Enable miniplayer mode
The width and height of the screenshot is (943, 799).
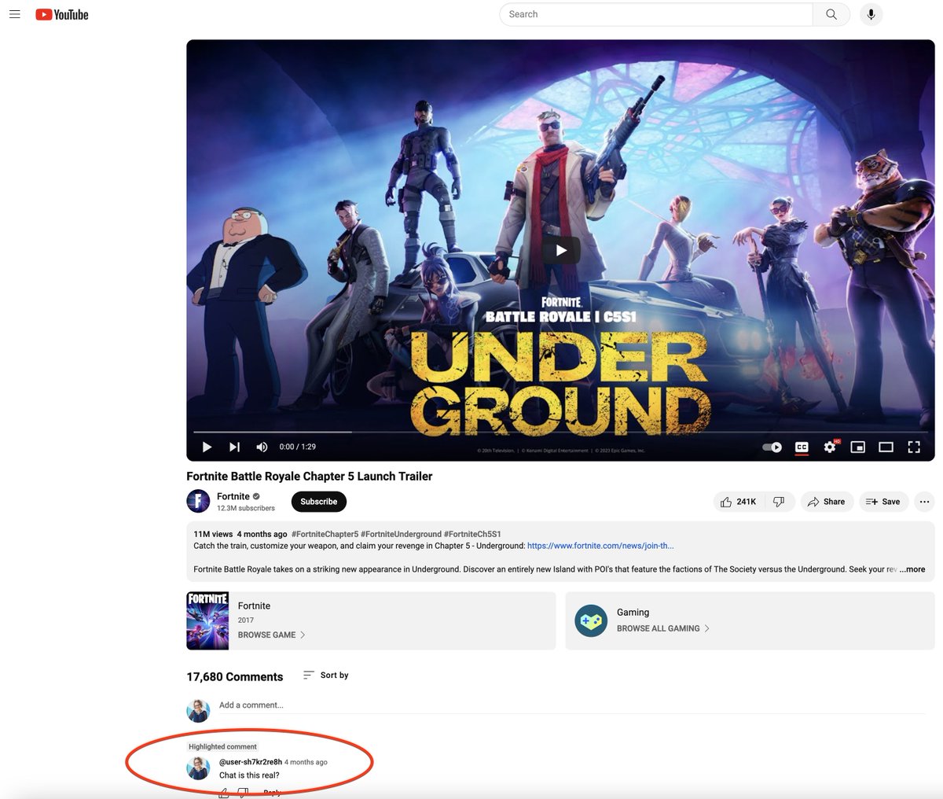[x=858, y=447]
